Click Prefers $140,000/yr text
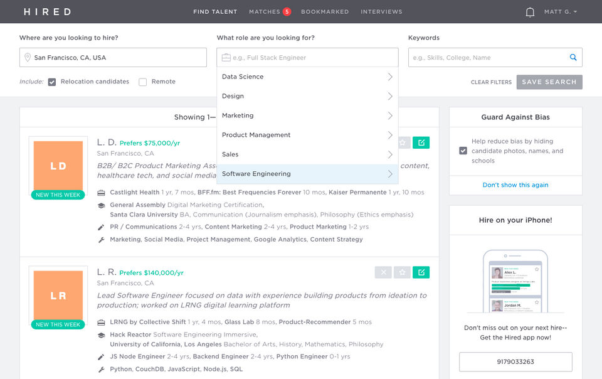 click(151, 273)
